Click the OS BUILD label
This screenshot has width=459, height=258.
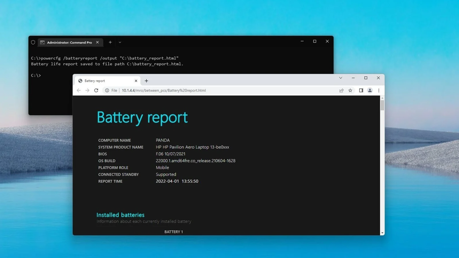tap(107, 161)
